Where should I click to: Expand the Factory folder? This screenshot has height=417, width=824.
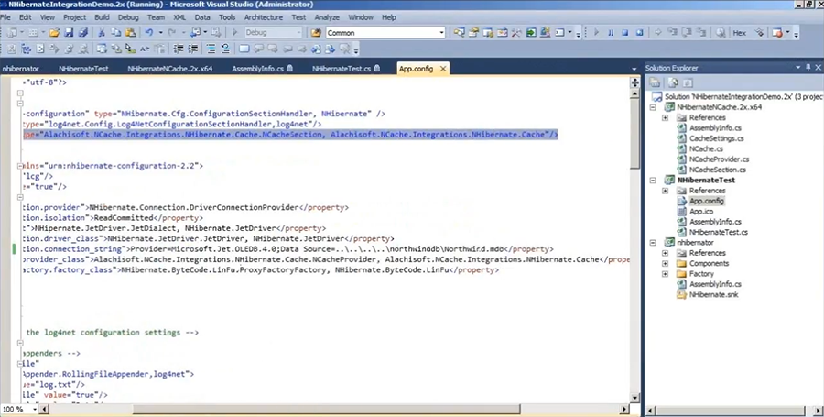(x=666, y=274)
